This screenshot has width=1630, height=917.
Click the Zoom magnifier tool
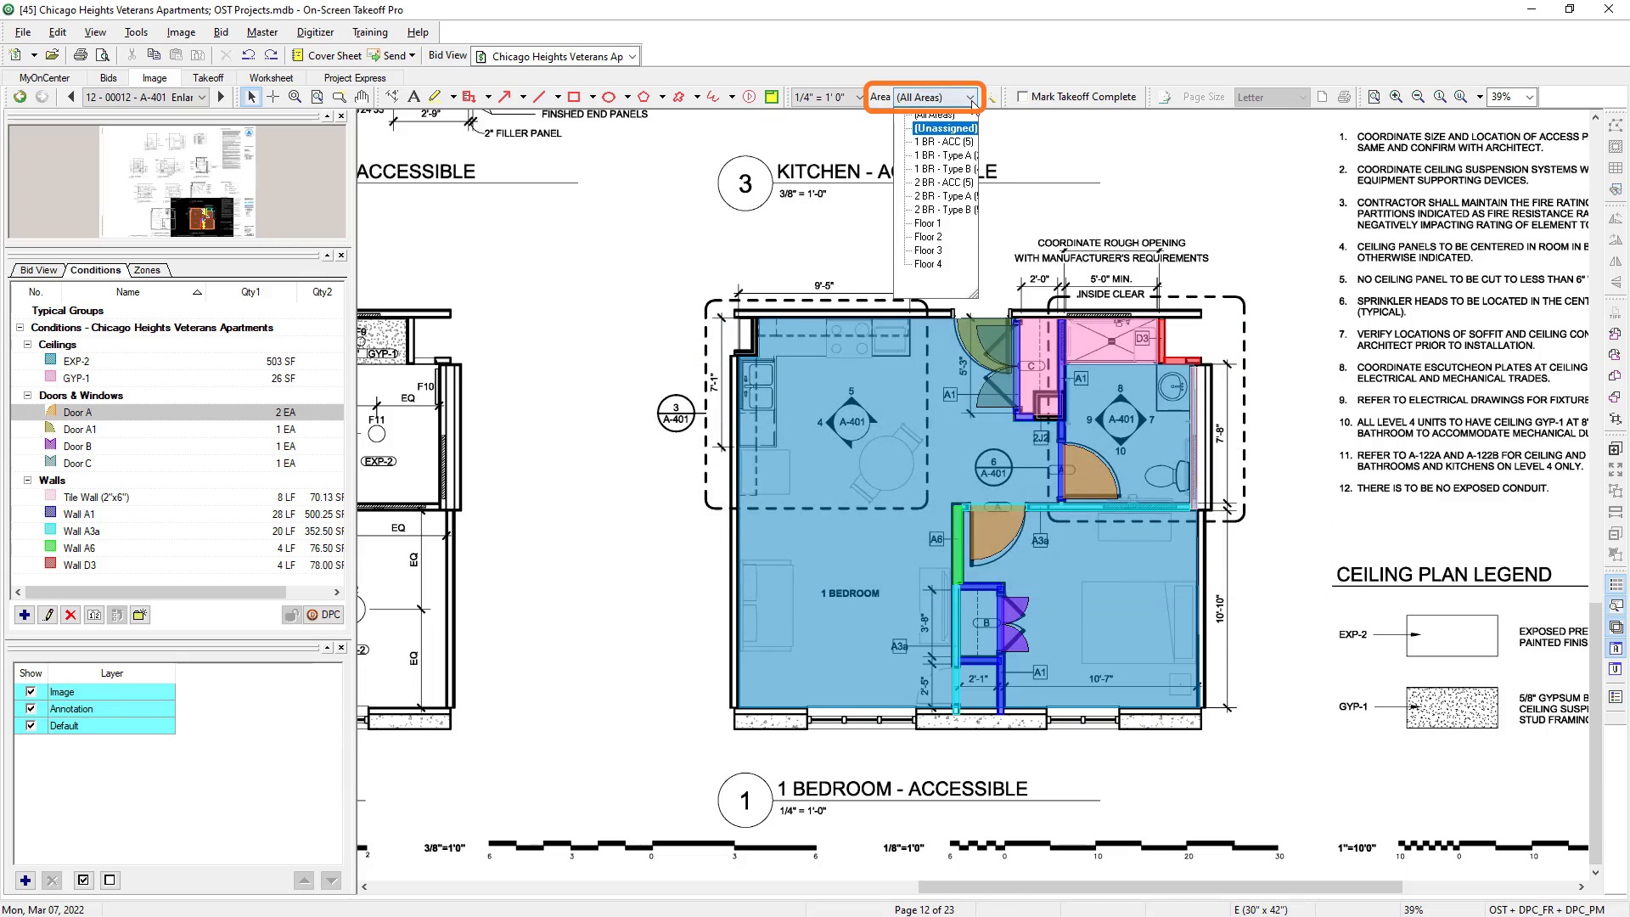[295, 97]
